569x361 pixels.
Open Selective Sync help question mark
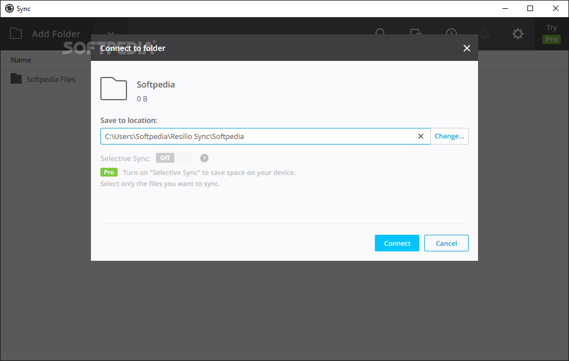point(204,158)
